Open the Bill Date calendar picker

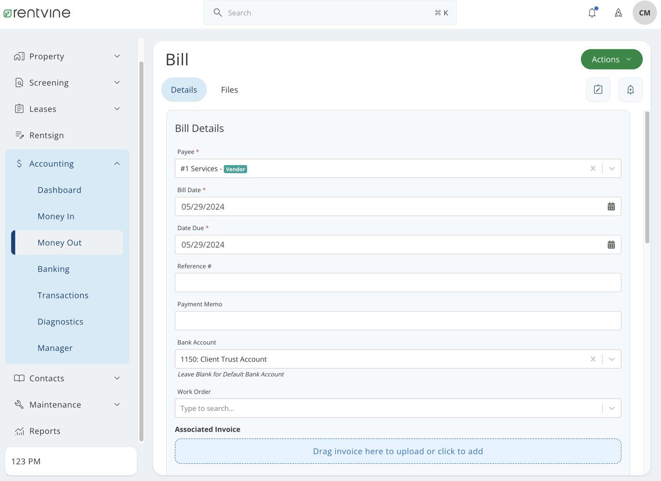[x=611, y=206]
